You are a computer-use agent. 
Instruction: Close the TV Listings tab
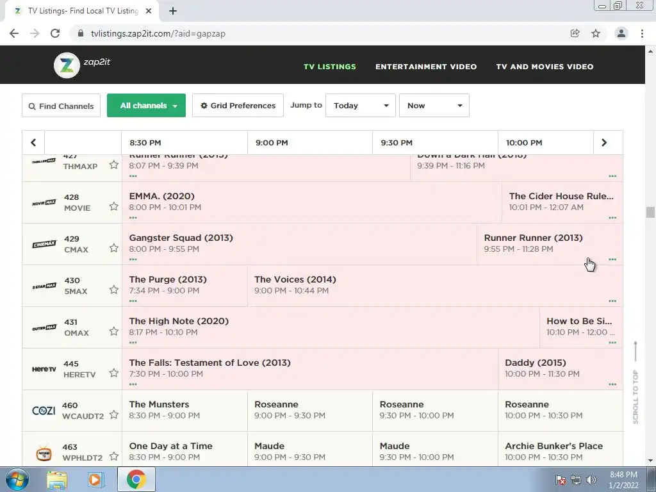click(149, 11)
